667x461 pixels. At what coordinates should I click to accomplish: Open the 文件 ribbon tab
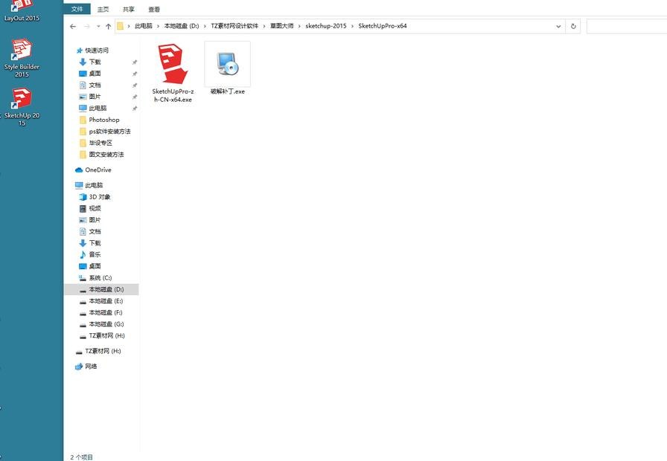[77, 9]
